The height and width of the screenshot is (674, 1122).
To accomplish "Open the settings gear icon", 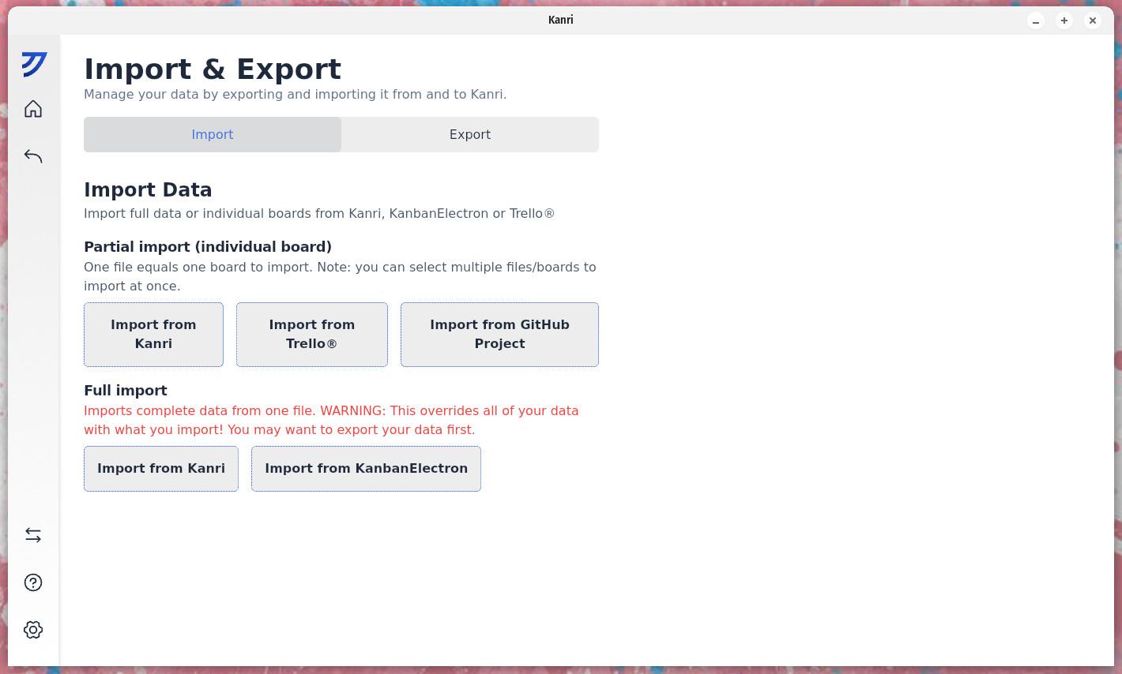I will pos(33,630).
